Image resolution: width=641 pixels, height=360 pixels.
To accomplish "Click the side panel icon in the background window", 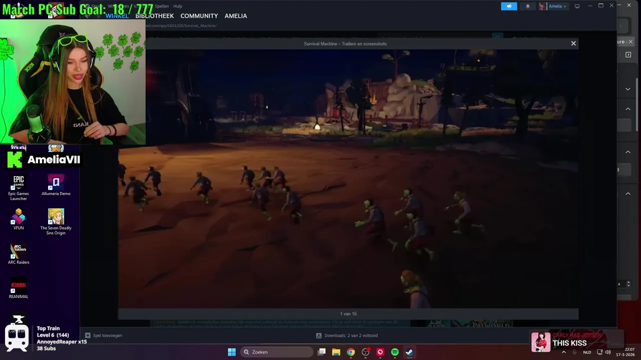I will coord(628,54).
